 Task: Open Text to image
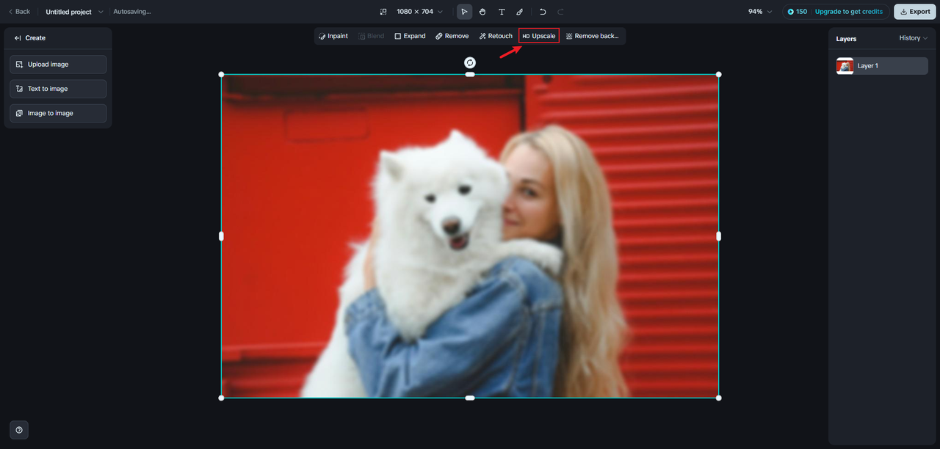pyautogui.click(x=58, y=89)
